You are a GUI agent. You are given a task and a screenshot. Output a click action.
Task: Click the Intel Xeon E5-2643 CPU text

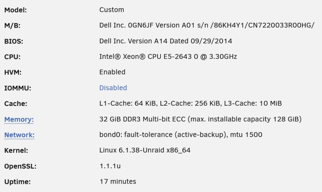(x=168, y=57)
